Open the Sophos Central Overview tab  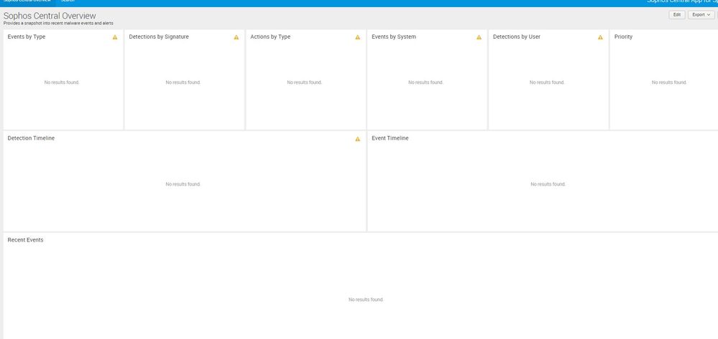[27, 2]
